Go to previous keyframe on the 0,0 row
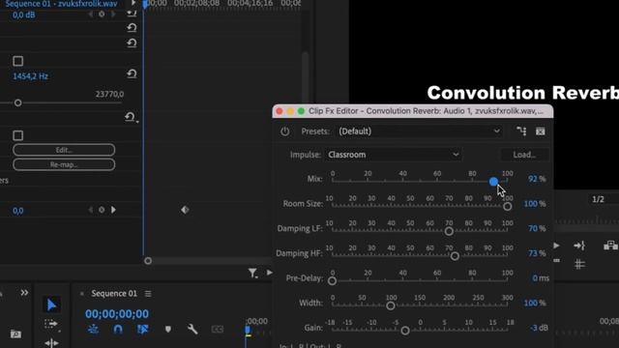Screen dimensions: 619x348 click(x=90, y=210)
